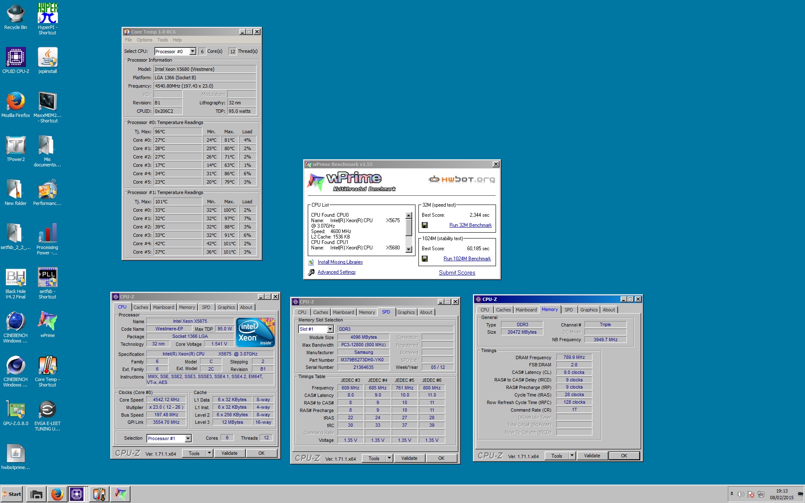Image resolution: width=805 pixels, height=503 pixels.
Task: Open Slot #1 memory slot dropdown
Action: pos(330,329)
